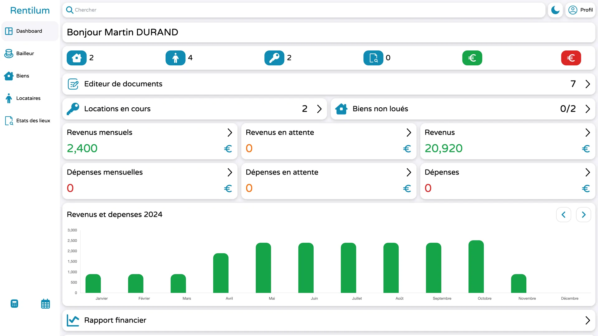Click the Avril revenue bar

tap(221, 273)
